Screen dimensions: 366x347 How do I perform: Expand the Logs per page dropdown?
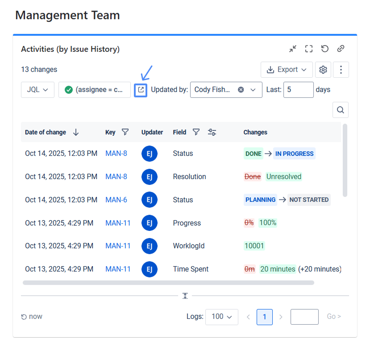point(221,317)
